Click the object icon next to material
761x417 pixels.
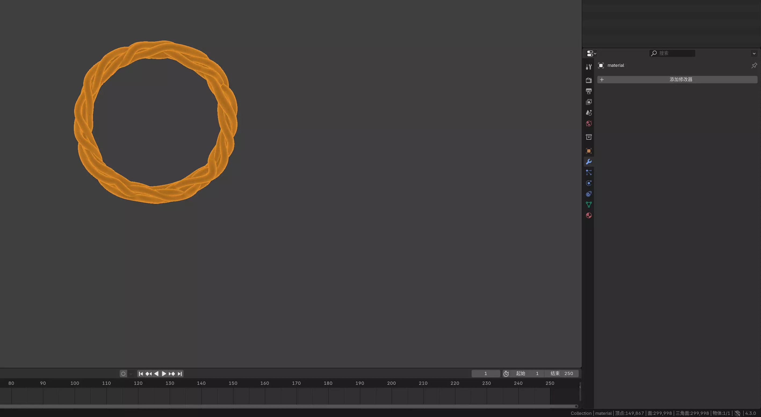[601, 65]
